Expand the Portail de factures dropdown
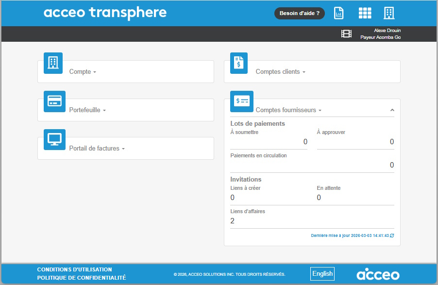The width and height of the screenshot is (438, 285). 97,149
